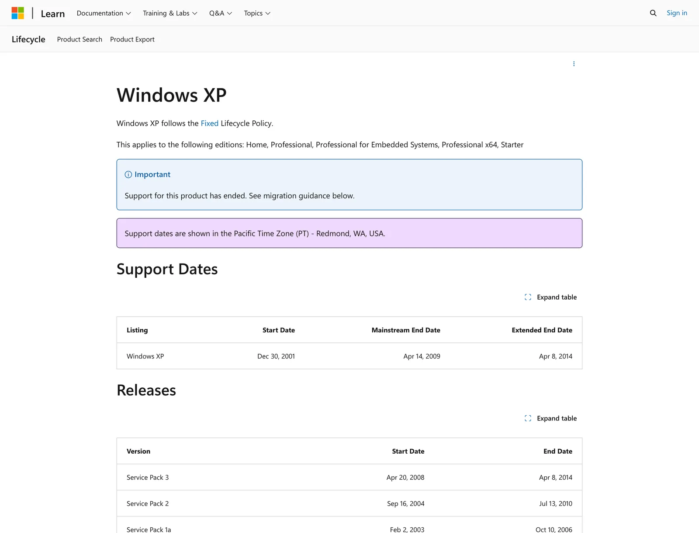This screenshot has width=699, height=533.
Task: Select the Dec 30, 2001 start date
Action: 276,356
